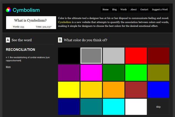Select the pure yellow swatch
This screenshot has height=117, width=175.
(69, 90)
